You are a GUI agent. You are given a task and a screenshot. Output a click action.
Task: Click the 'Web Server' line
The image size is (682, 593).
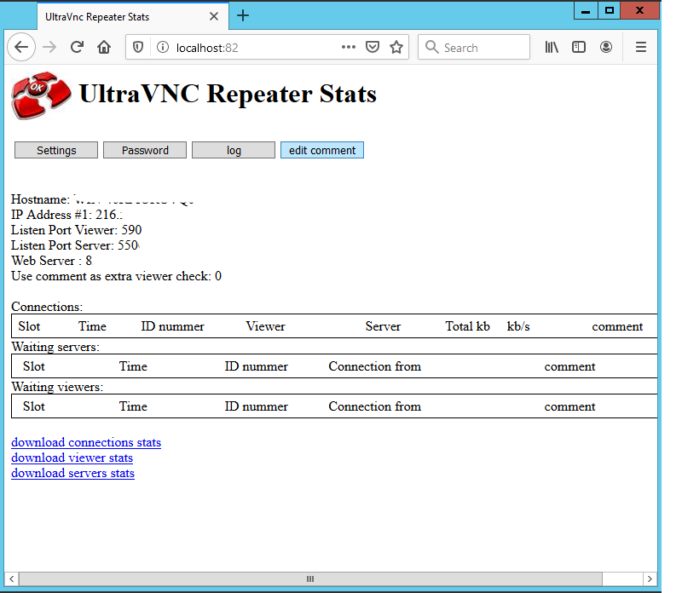(52, 261)
